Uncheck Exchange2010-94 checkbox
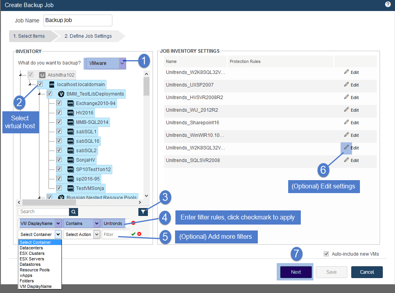The image size is (395, 293). point(59,103)
